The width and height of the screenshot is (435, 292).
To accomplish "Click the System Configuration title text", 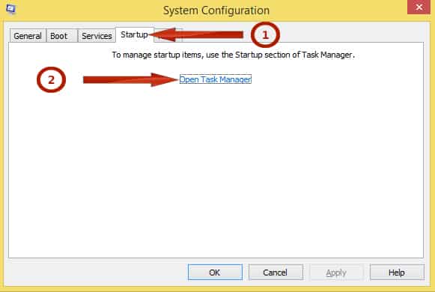I will [216, 10].
